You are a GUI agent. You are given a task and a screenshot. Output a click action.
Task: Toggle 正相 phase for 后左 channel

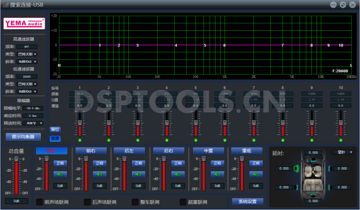point(138,163)
